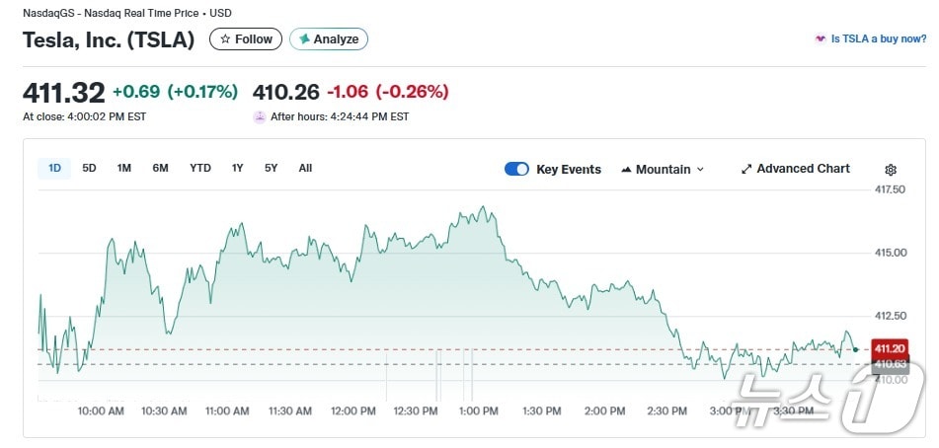Click the Analyze sparkle button
The width and height of the screenshot is (939, 448).
304,39
